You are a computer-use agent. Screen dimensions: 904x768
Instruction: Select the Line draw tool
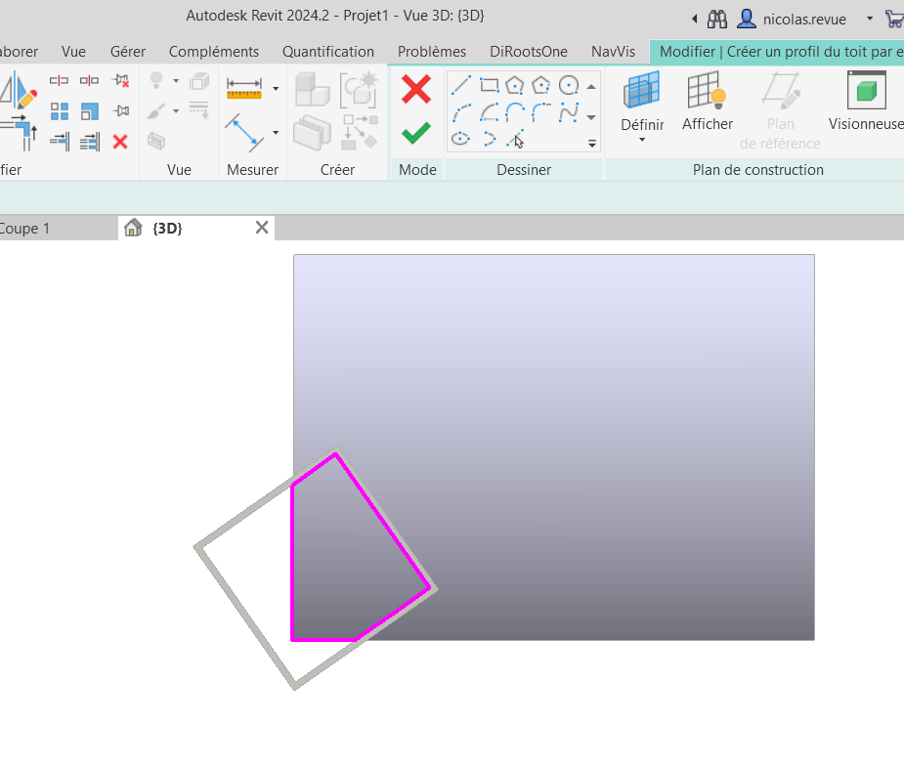click(x=461, y=86)
